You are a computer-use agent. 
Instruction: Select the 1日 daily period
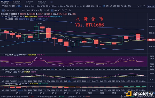104,6
